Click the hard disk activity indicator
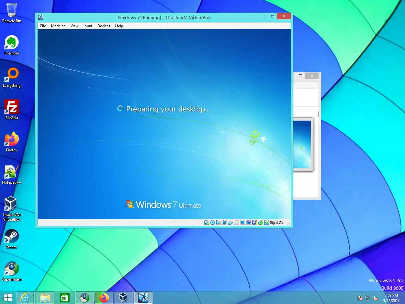The height and width of the screenshot is (304, 405). pyautogui.click(x=207, y=223)
